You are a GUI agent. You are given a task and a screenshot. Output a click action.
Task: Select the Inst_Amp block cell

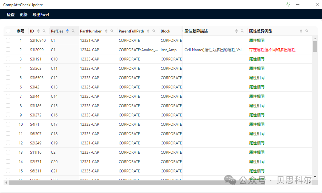point(169,50)
